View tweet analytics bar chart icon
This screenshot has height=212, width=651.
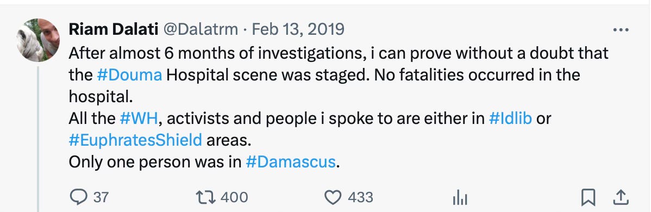460,198
